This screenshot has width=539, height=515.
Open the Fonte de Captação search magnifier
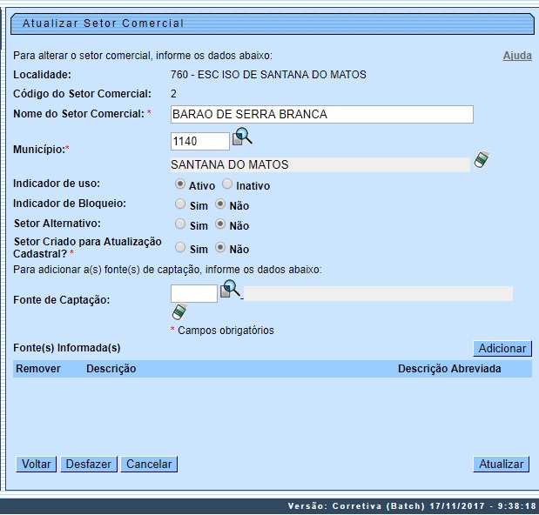tap(230, 290)
